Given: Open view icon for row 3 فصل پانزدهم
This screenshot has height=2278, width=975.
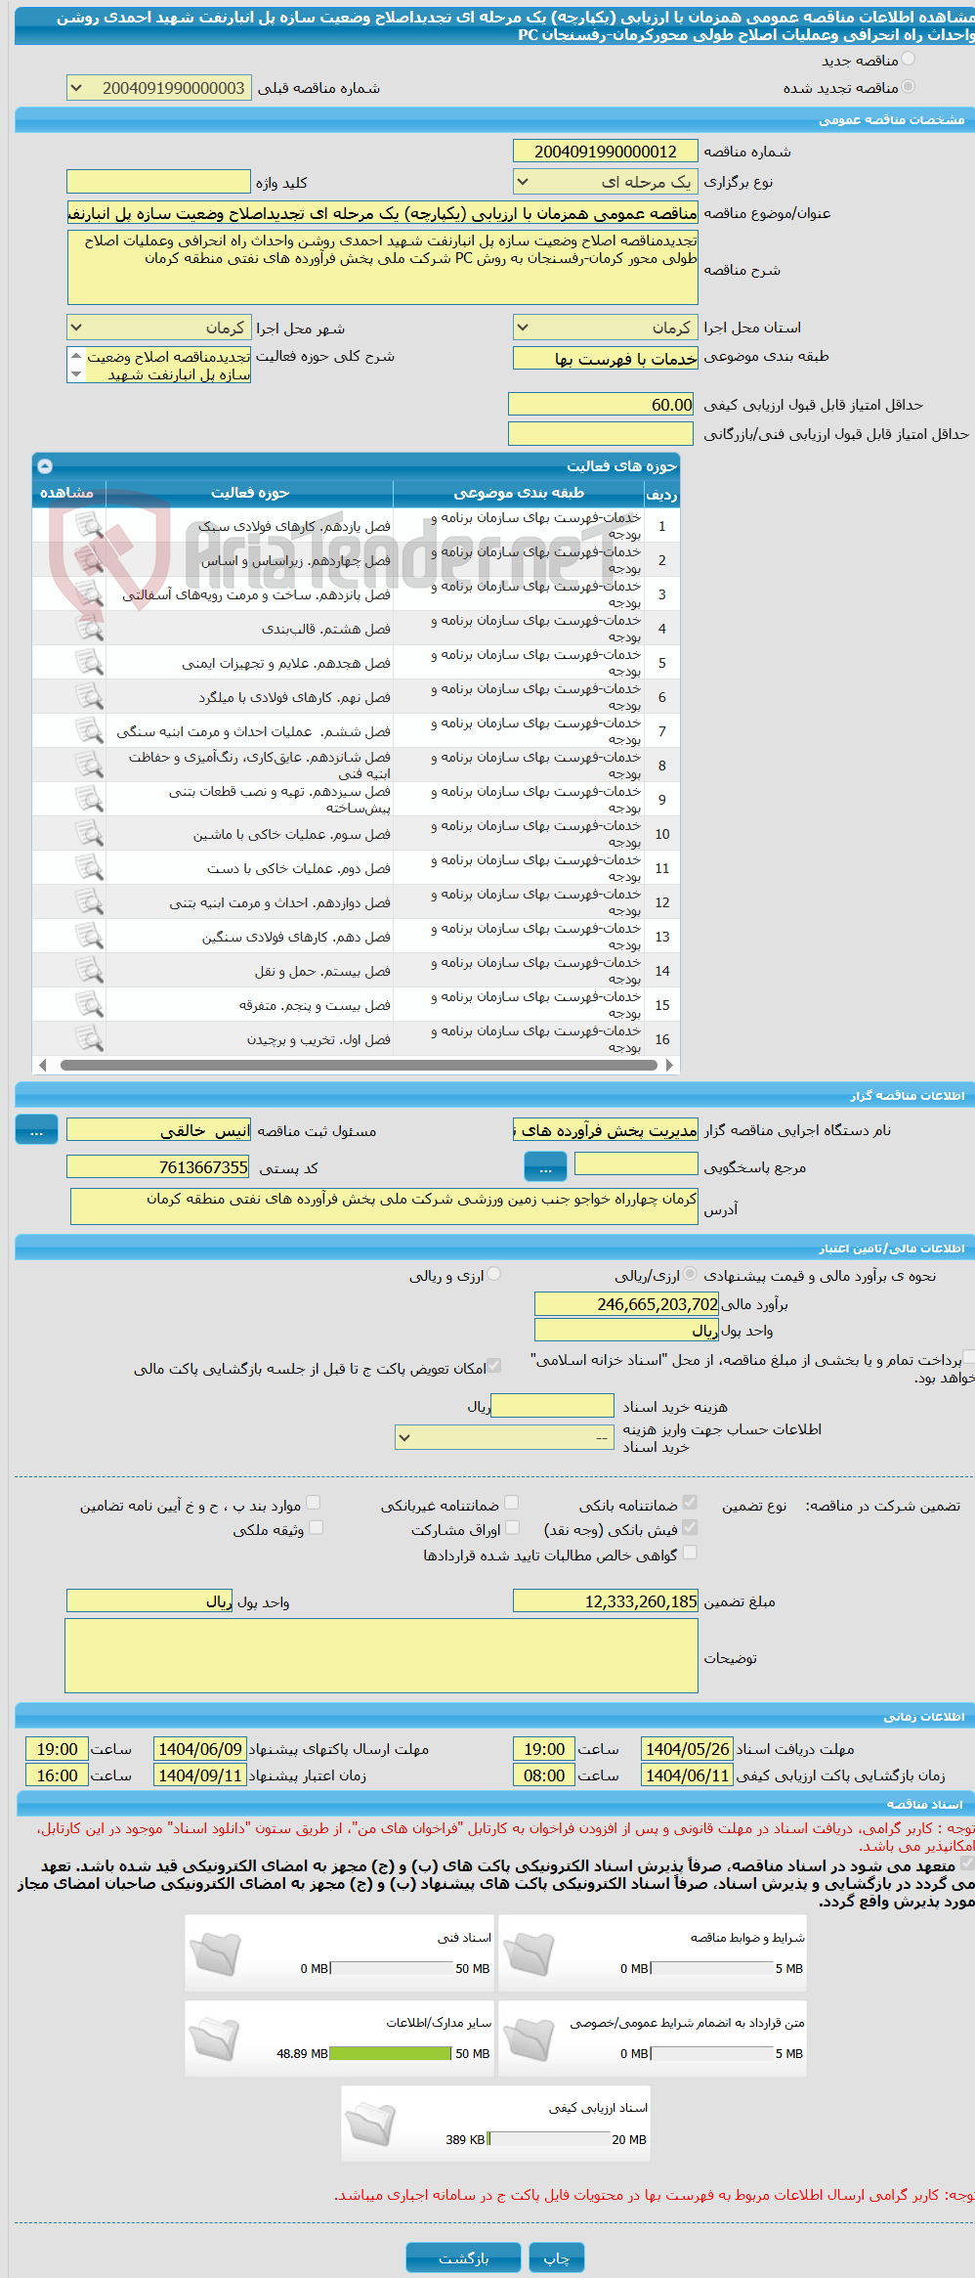Looking at the screenshot, I should tap(89, 594).
